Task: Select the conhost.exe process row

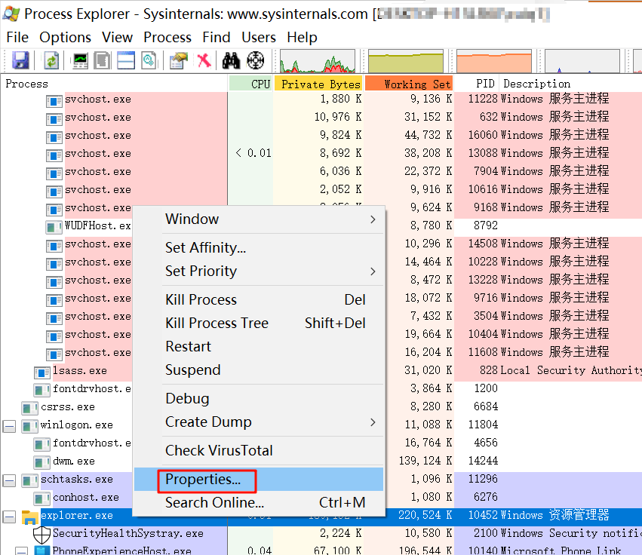Action: (321, 497)
